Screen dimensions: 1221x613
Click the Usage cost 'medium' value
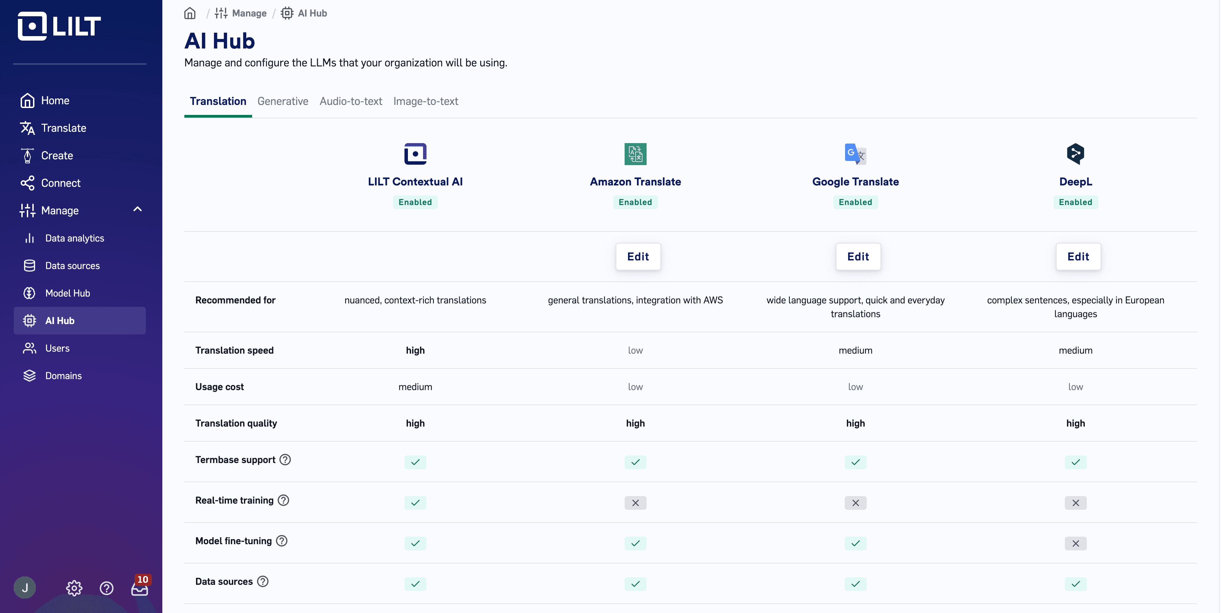pos(415,387)
